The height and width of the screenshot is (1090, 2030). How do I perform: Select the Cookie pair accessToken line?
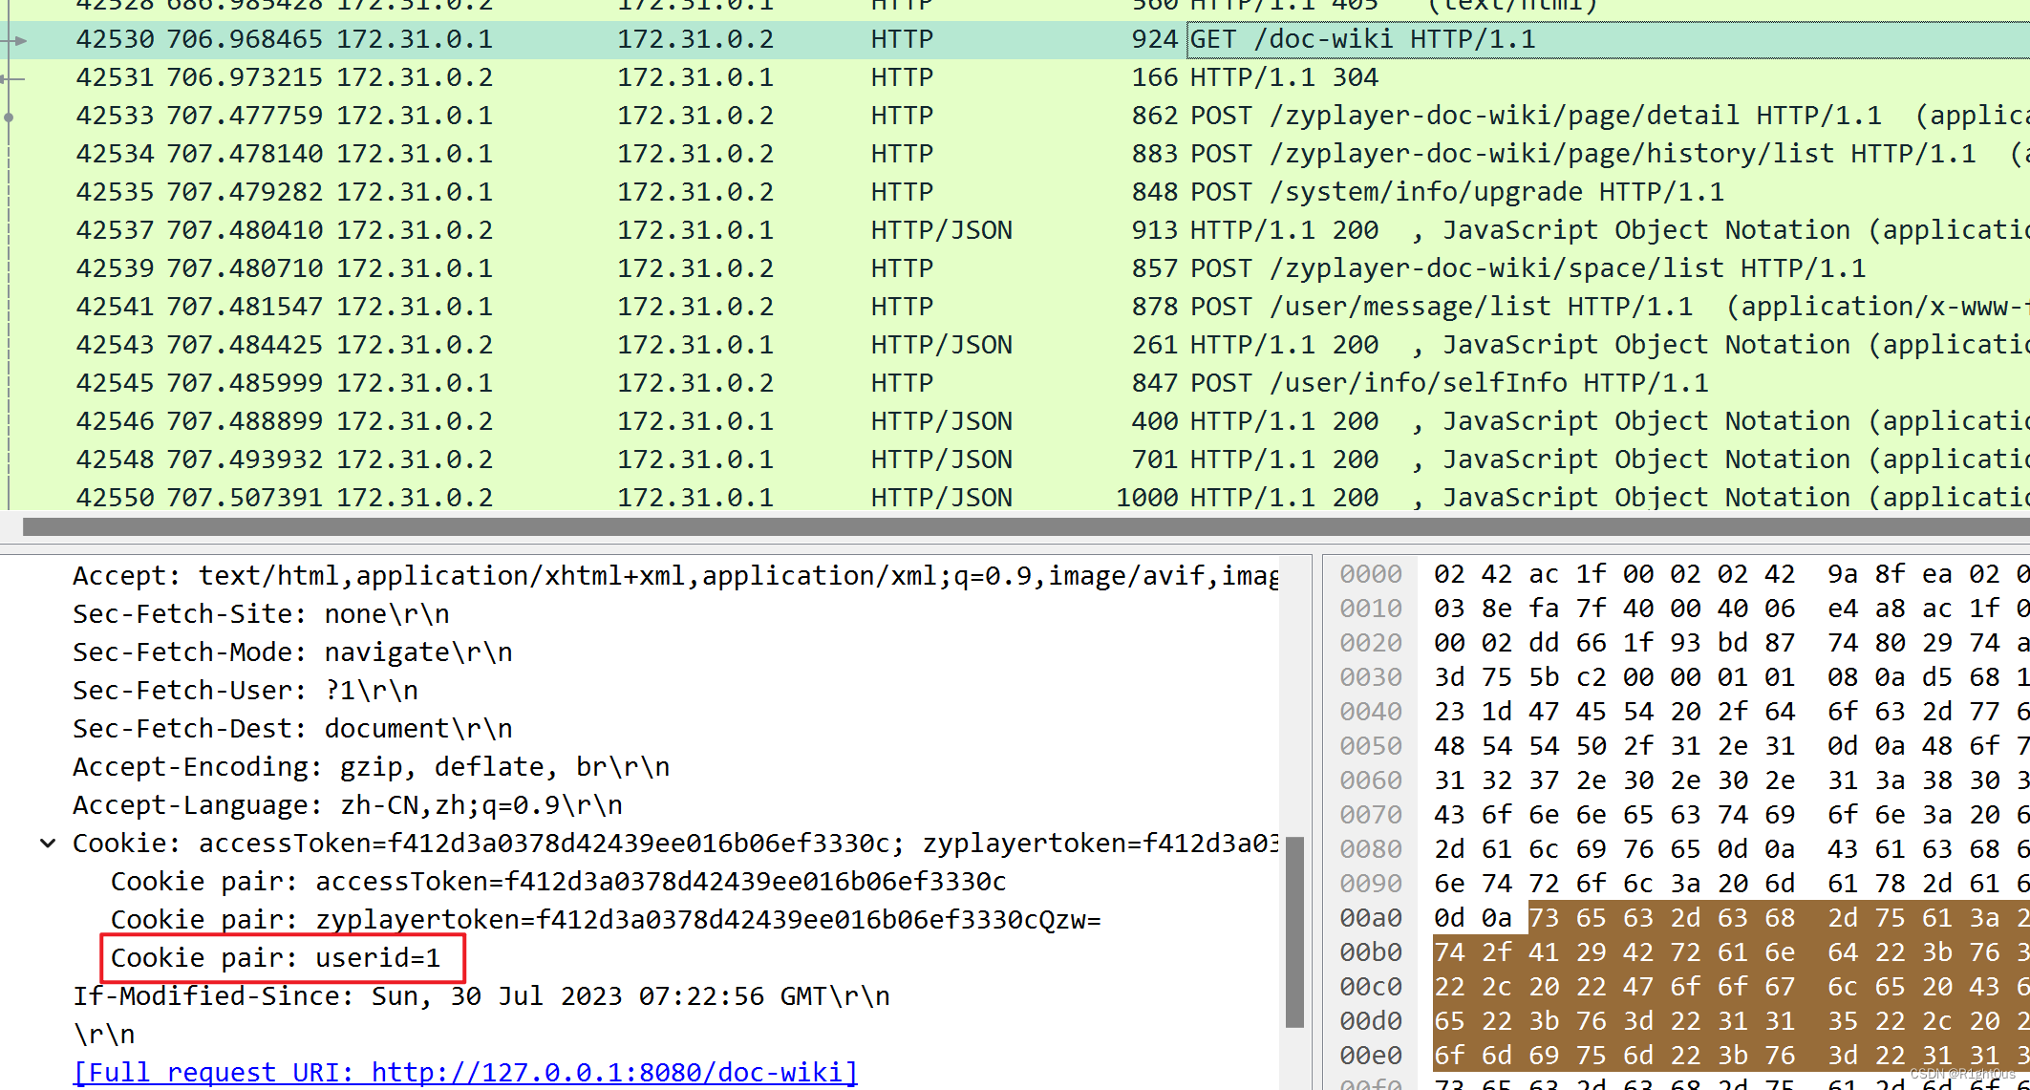point(559,882)
